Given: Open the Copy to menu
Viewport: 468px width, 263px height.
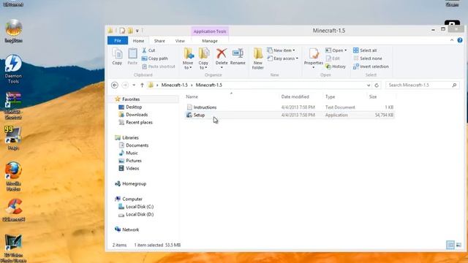Looking at the screenshot, I should [203, 58].
